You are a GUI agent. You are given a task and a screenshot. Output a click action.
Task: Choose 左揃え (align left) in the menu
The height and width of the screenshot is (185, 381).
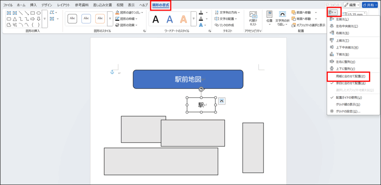click(x=342, y=19)
